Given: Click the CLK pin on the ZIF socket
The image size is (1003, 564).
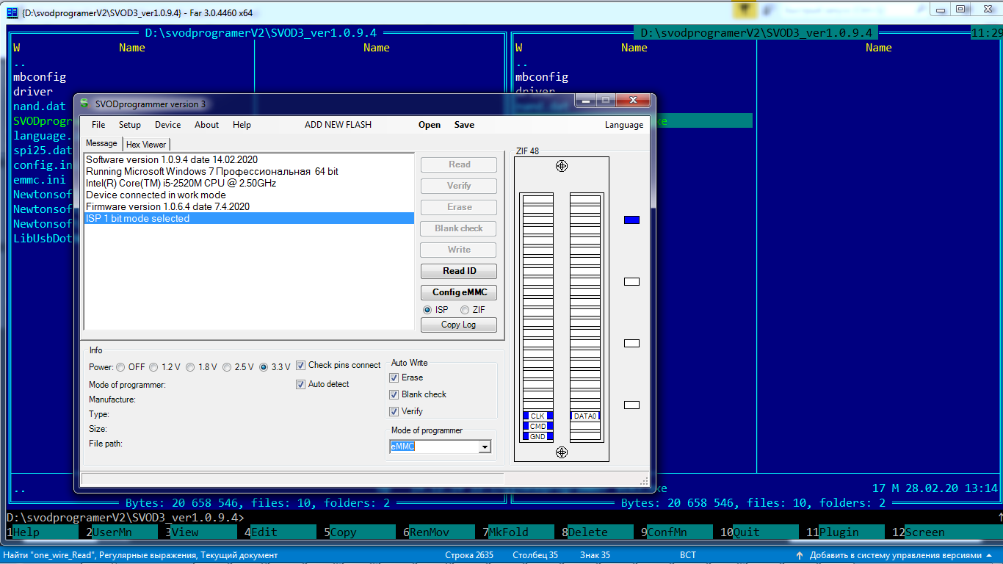Looking at the screenshot, I should 538,416.
